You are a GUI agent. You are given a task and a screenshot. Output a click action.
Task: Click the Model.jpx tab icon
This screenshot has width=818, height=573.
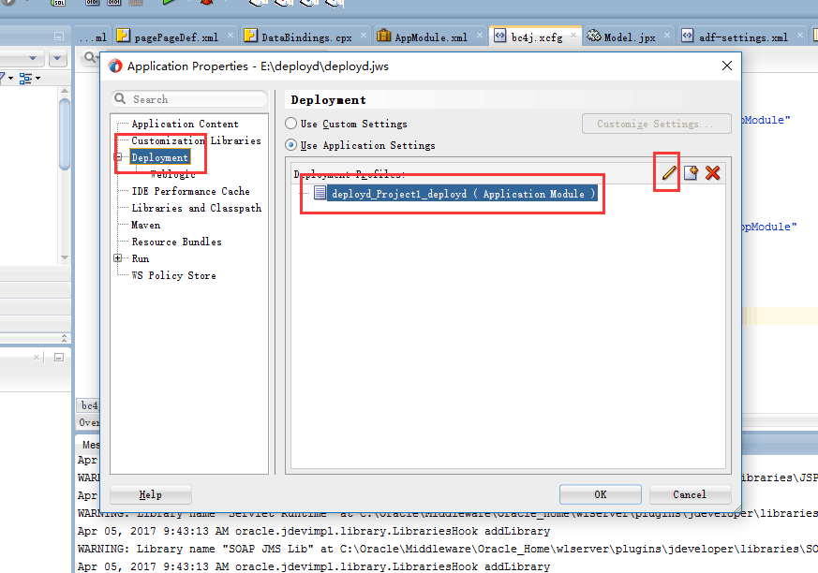click(594, 37)
